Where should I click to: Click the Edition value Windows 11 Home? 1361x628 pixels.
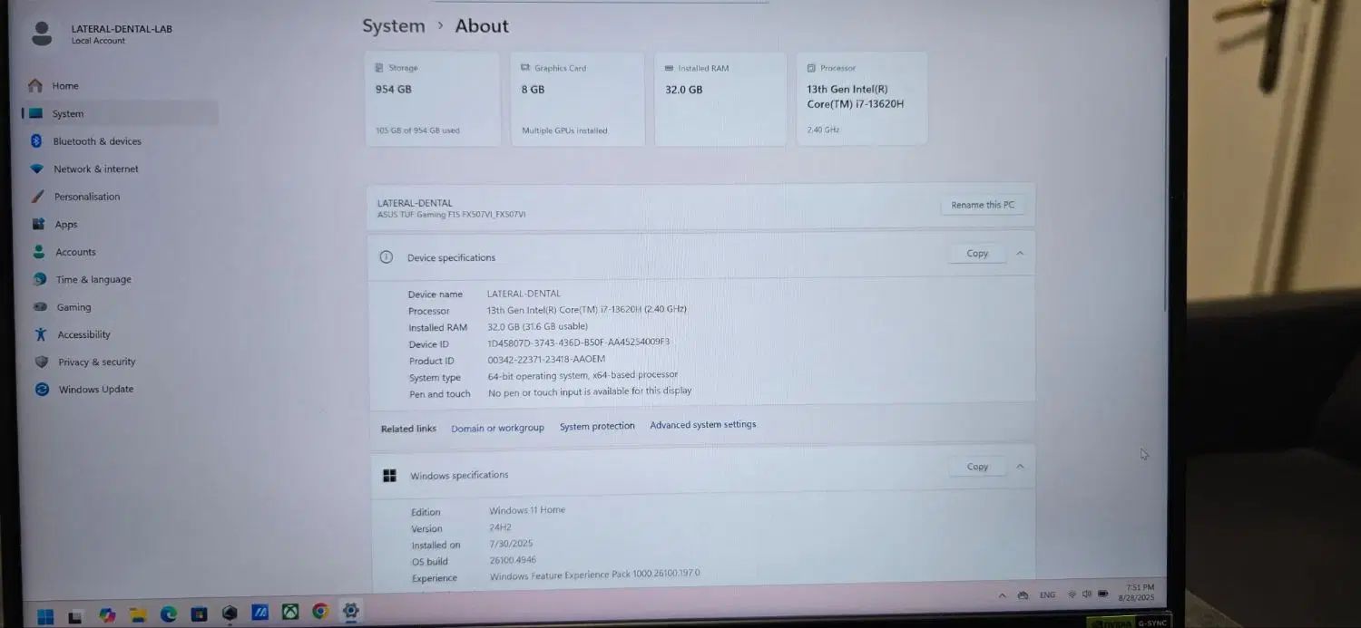click(x=527, y=510)
